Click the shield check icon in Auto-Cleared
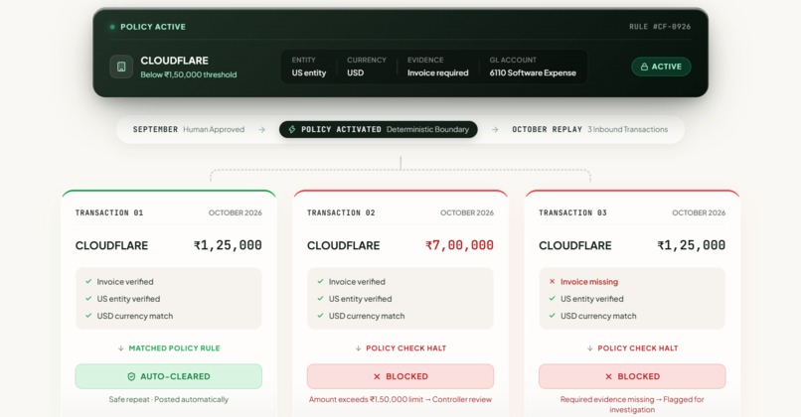Viewport: 801px width, 417px height. (131, 376)
